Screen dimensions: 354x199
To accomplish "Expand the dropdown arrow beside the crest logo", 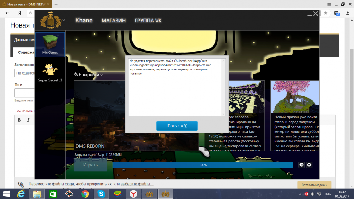I will tap(64, 20).
